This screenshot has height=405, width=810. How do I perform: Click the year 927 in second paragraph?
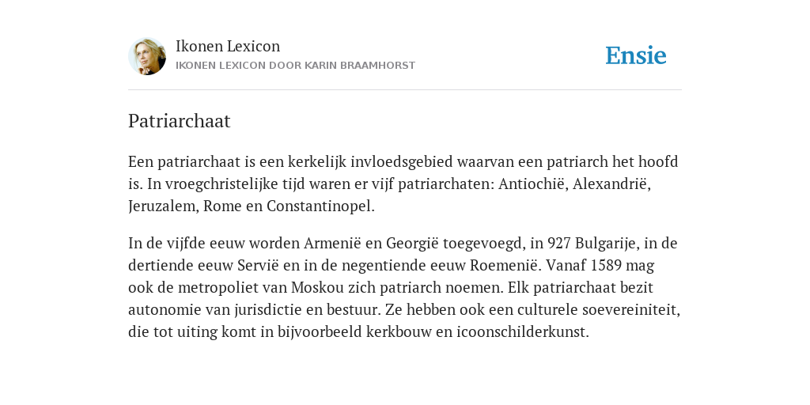[x=559, y=244]
